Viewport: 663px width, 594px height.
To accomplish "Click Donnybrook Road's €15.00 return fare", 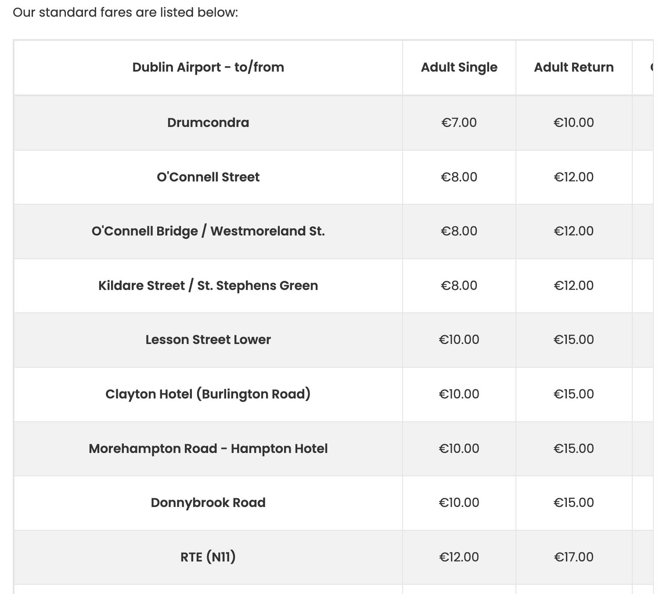I will pyautogui.click(x=573, y=503).
